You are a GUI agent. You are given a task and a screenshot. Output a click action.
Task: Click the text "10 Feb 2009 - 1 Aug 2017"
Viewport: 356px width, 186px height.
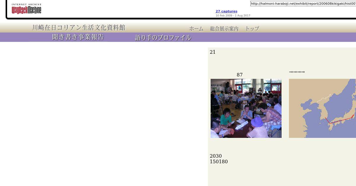[x=233, y=16]
